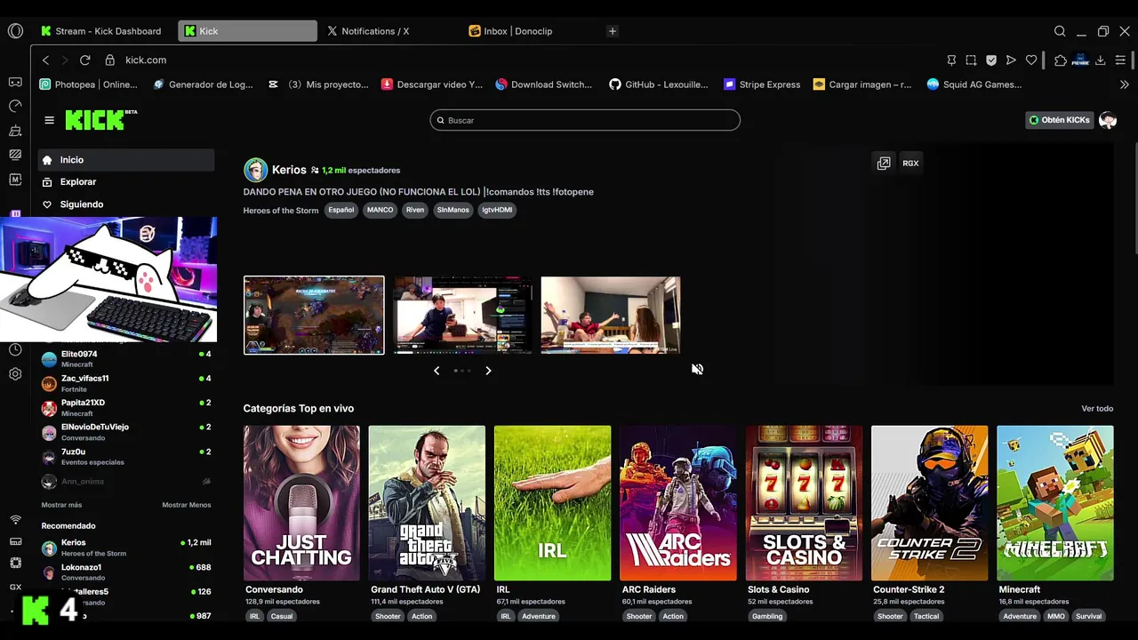1138x640 pixels.
Task: Open Opera sidebar settings gear
Action: click(15, 374)
